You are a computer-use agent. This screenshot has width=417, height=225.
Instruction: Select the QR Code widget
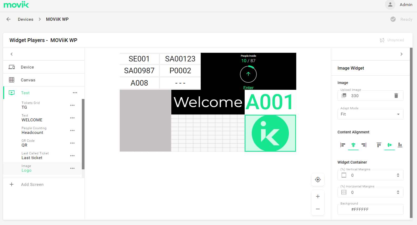[42, 143]
